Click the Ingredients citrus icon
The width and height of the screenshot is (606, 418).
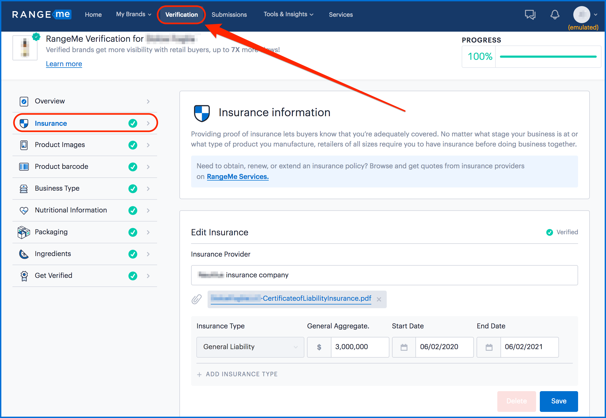click(x=24, y=254)
